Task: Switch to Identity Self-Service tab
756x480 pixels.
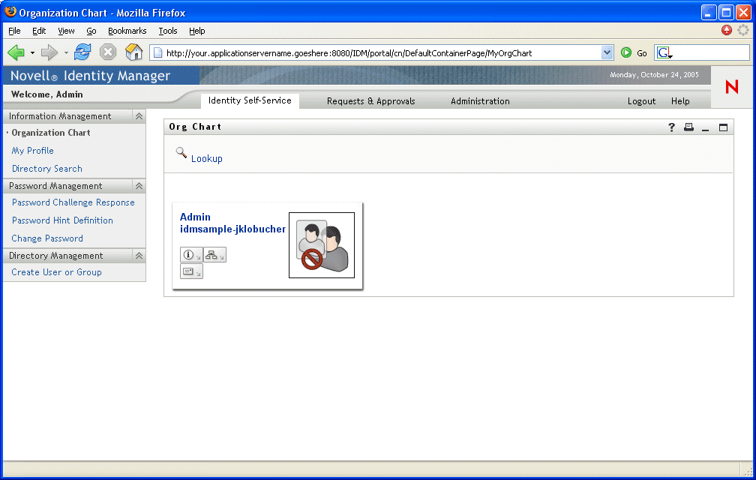Action: [250, 100]
